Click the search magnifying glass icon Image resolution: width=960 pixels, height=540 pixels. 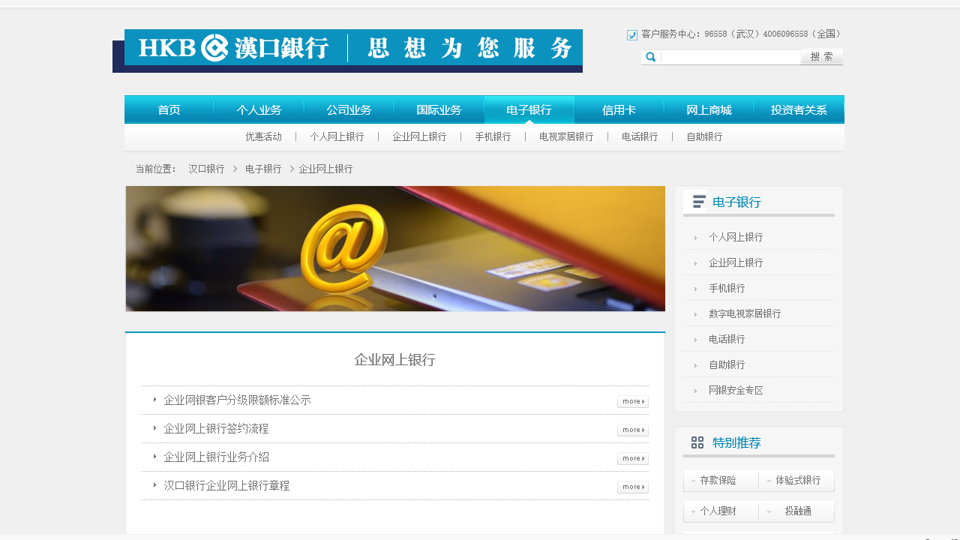click(x=650, y=56)
